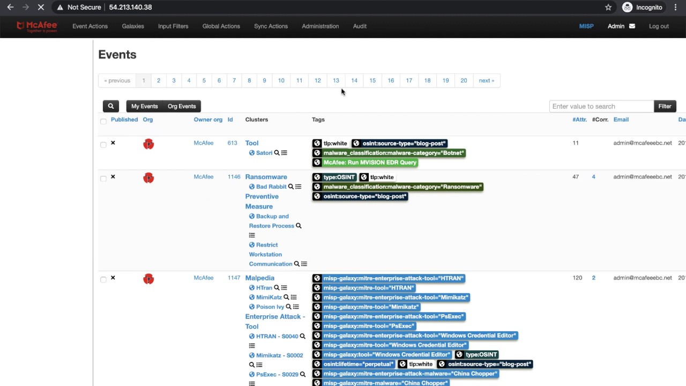The height and width of the screenshot is (386, 686).
Task: Click the Admin user link
Action: tap(616, 26)
